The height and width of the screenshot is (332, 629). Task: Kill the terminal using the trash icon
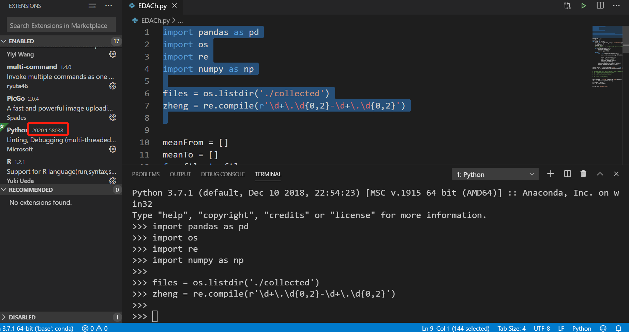(583, 174)
